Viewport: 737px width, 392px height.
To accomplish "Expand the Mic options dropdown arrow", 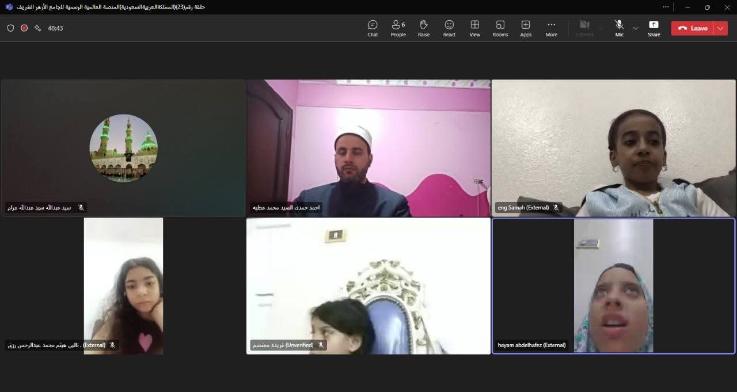I will click(x=636, y=28).
